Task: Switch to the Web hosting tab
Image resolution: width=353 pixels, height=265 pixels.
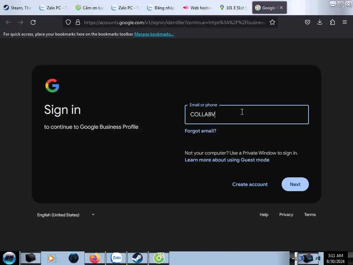Action: pos(197,8)
